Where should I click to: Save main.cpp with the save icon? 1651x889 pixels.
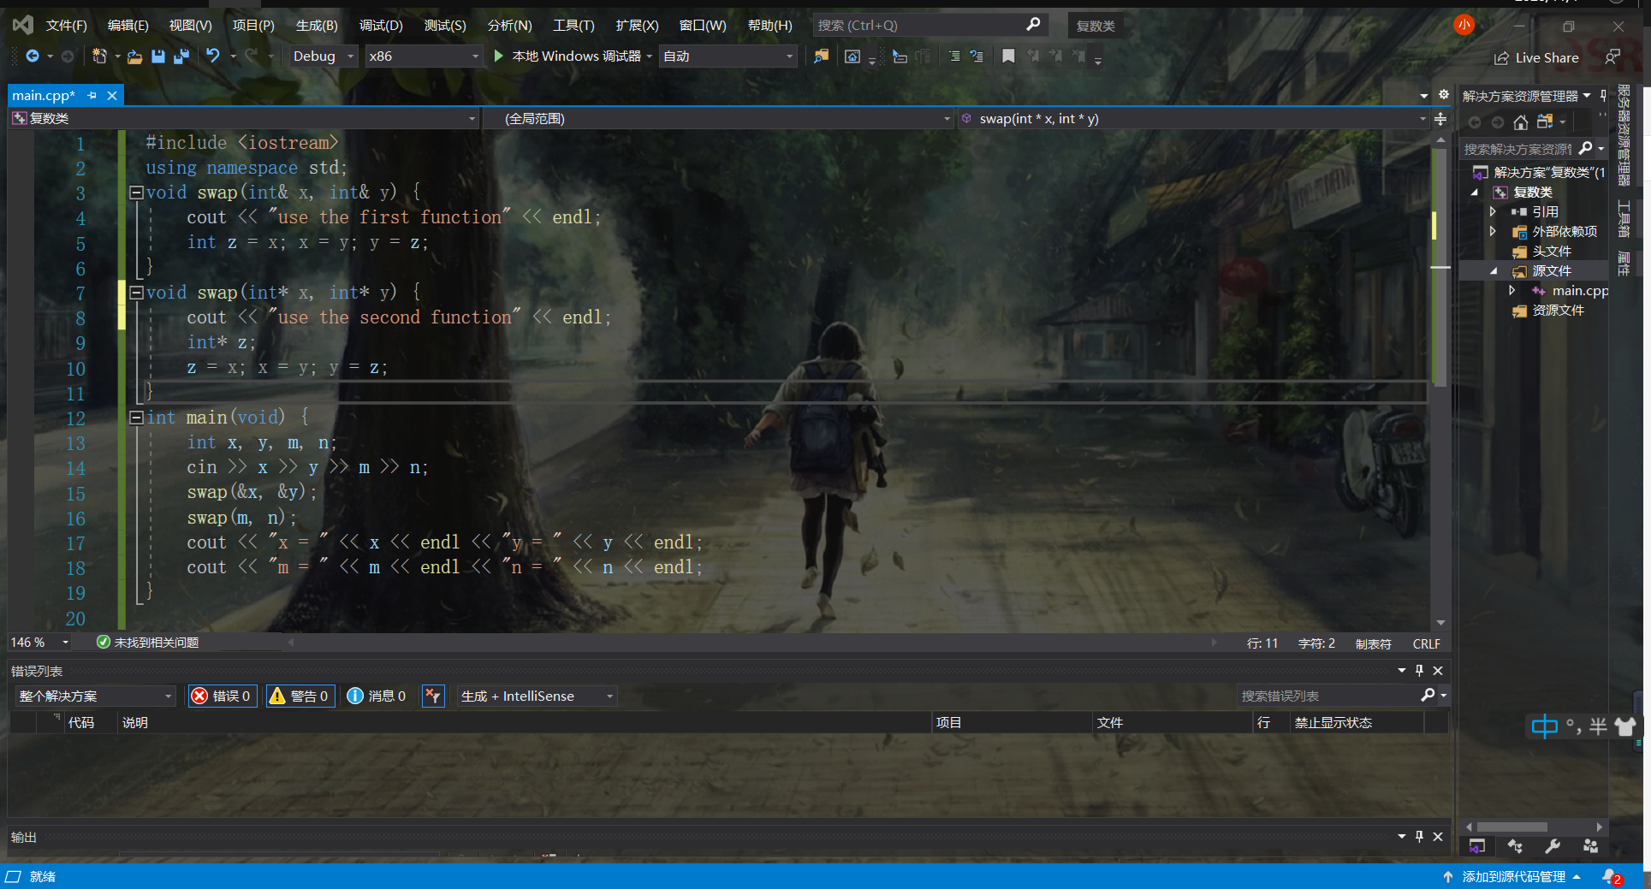[x=158, y=56]
